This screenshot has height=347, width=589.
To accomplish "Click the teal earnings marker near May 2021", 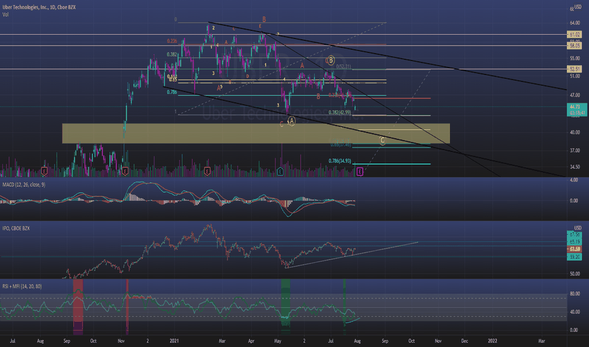I will click(x=280, y=172).
